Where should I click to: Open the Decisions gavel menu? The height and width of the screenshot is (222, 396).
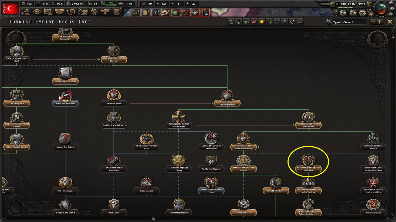click(26, 12)
